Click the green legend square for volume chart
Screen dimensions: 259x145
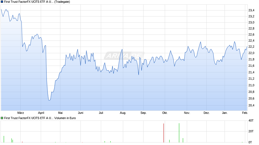(x=2, y=118)
